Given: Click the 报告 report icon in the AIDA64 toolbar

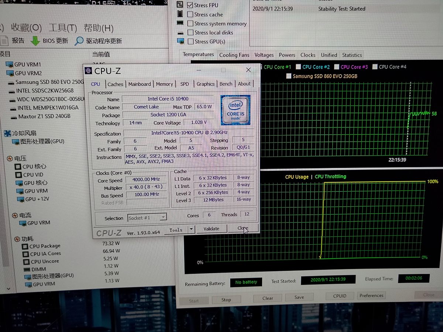Looking at the screenshot, I should click(4, 41).
